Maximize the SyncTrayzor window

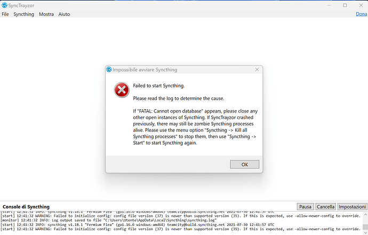click(345, 5)
